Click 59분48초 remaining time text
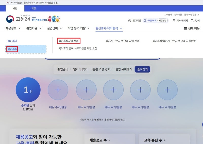Screen dimensions: 203x144 (152, 21)
